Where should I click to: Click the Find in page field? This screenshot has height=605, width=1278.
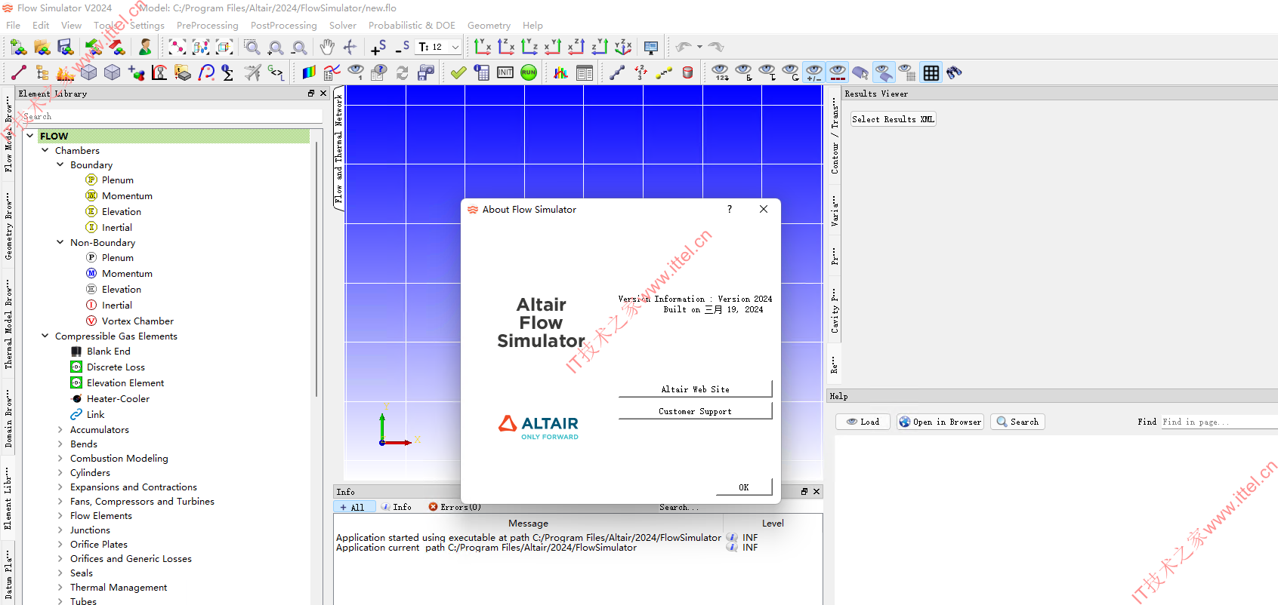(x=1218, y=422)
